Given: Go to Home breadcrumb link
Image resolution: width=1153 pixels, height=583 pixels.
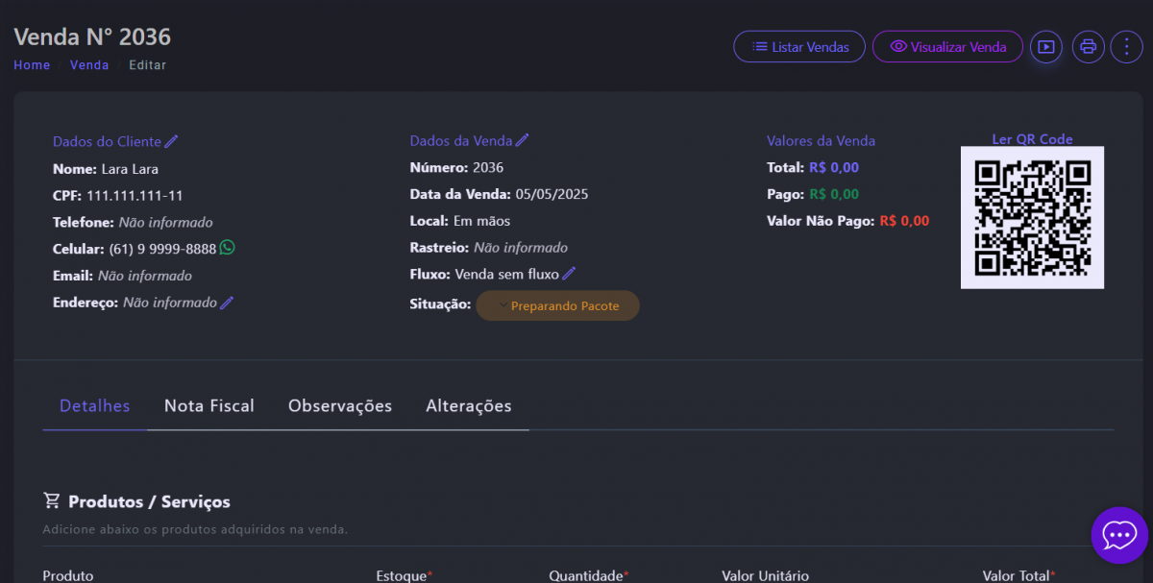Looking at the screenshot, I should pyautogui.click(x=32, y=65).
